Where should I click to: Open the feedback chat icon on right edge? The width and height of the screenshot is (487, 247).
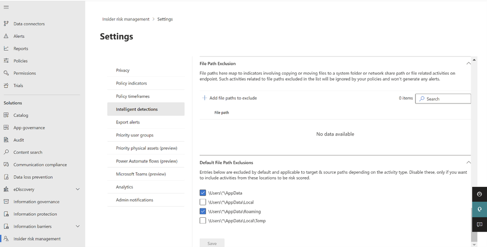(479, 225)
